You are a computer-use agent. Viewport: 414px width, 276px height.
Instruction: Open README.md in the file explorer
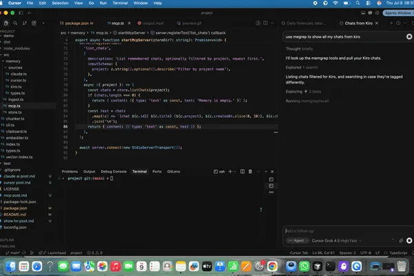(x=14, y=215)
